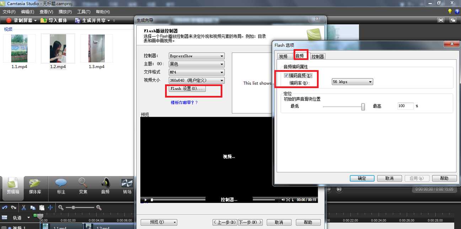This screenshot has height=229, width=461.
Task: Open the 编辑(E) menu
Action: click(27, 12)
